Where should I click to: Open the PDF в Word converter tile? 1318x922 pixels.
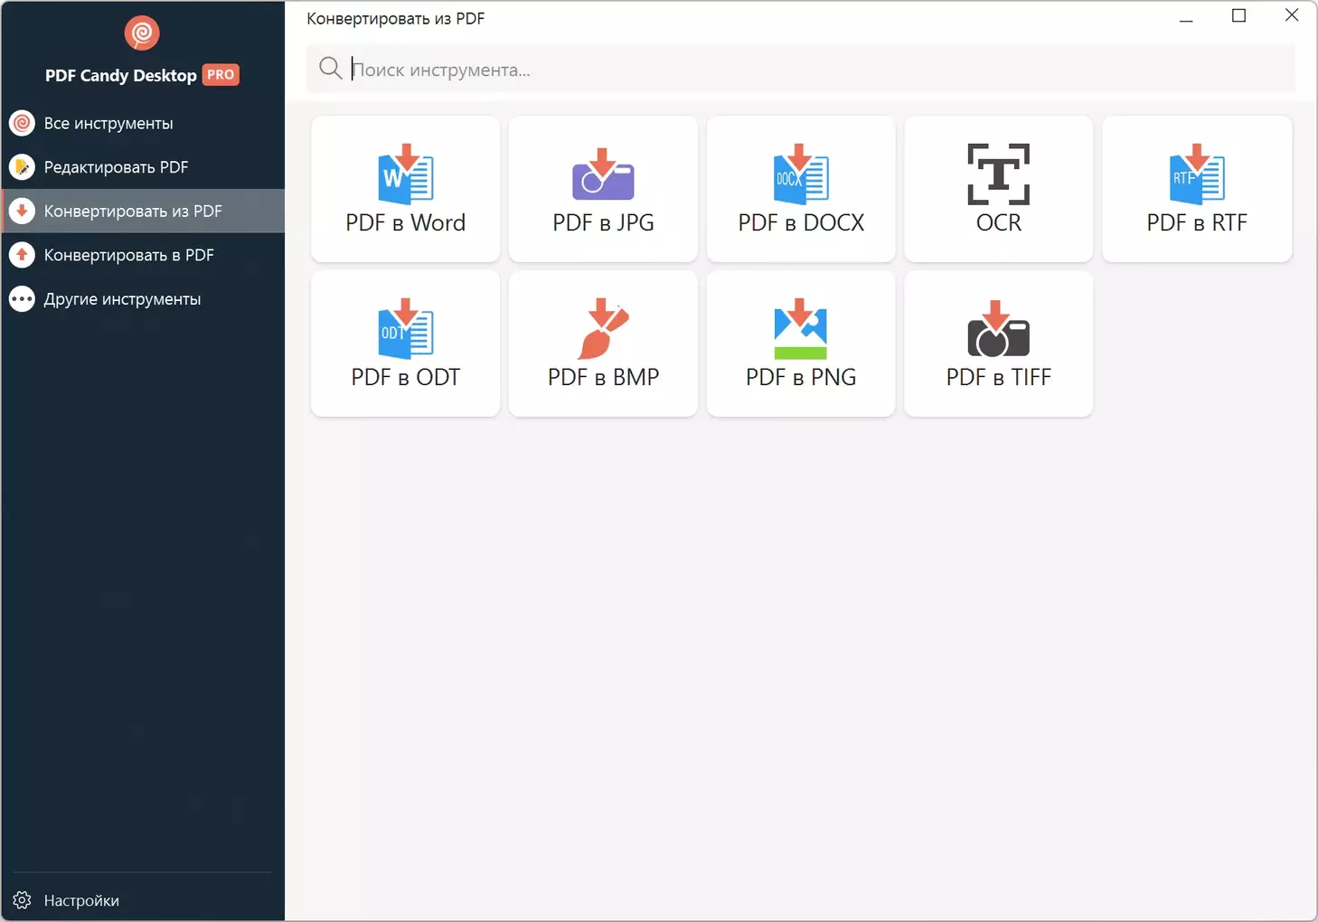tap(405, 189)
